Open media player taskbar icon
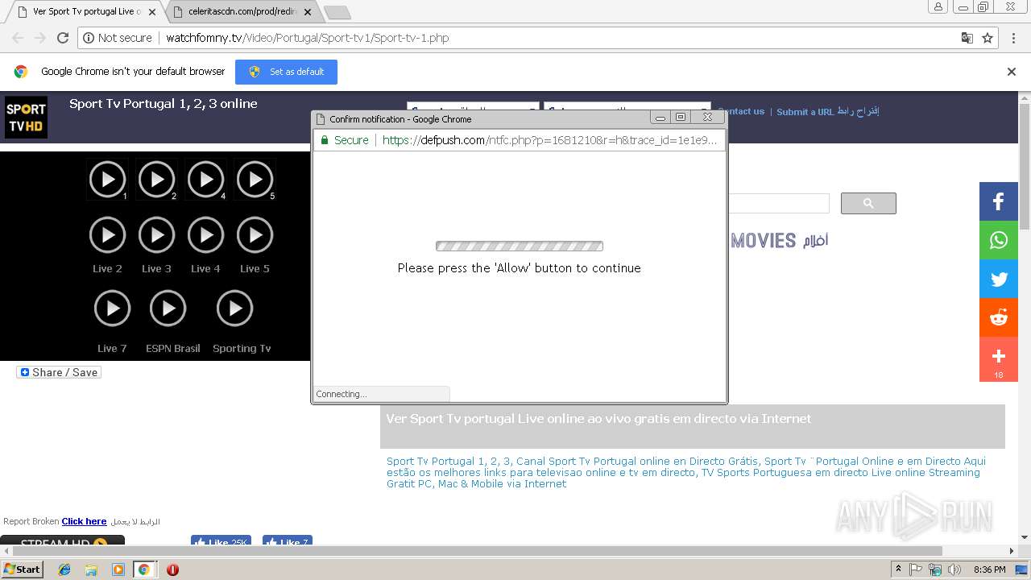 118,570
